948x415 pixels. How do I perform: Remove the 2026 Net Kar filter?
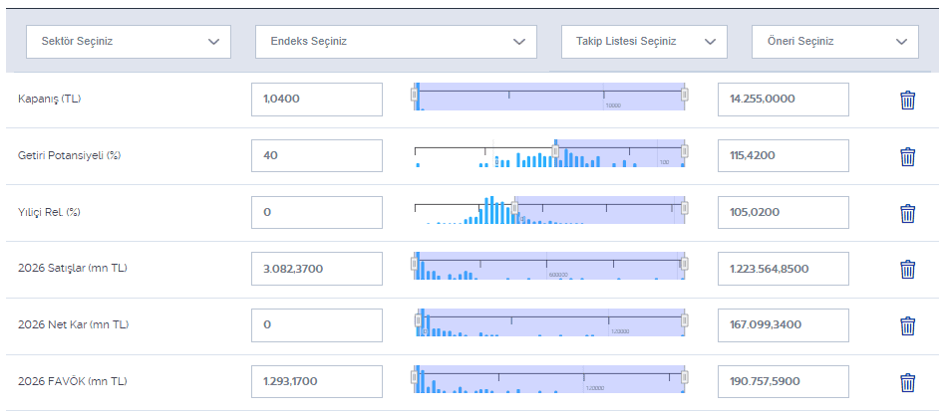[907, 325]
